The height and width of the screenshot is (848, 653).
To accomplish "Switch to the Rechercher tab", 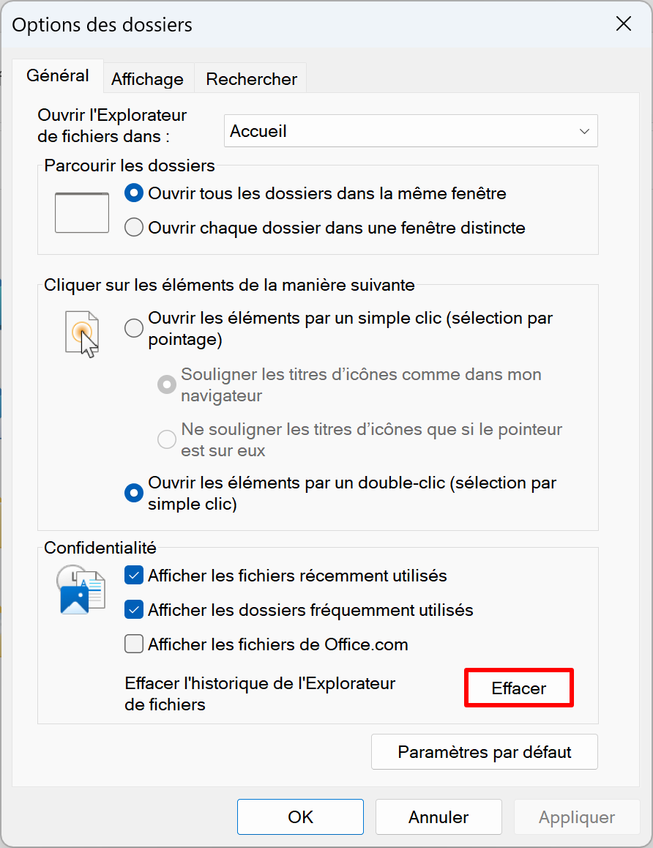I will [251, 79].
